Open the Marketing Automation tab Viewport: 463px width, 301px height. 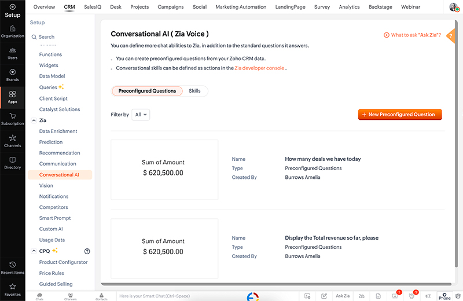[241, 7]
